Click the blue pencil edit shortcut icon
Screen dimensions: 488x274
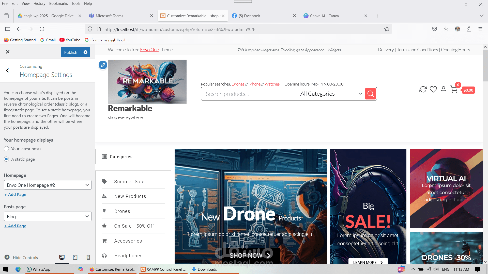click(x=103, y=65)
